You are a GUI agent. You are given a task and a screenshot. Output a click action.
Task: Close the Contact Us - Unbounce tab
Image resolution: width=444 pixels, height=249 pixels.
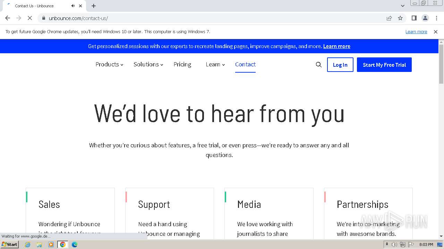pyautogui.click(x=80, y=6)
